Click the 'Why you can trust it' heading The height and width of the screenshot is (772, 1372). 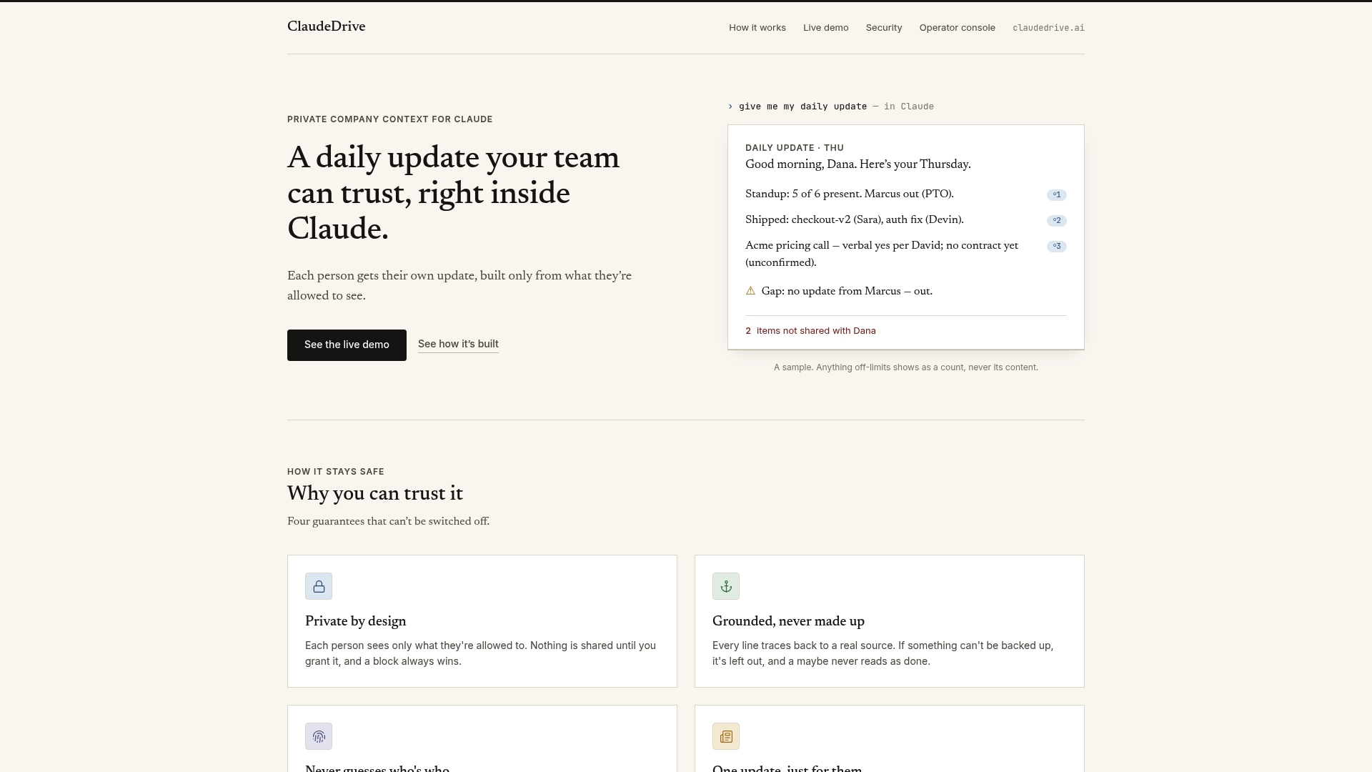(x=375, y=495)
